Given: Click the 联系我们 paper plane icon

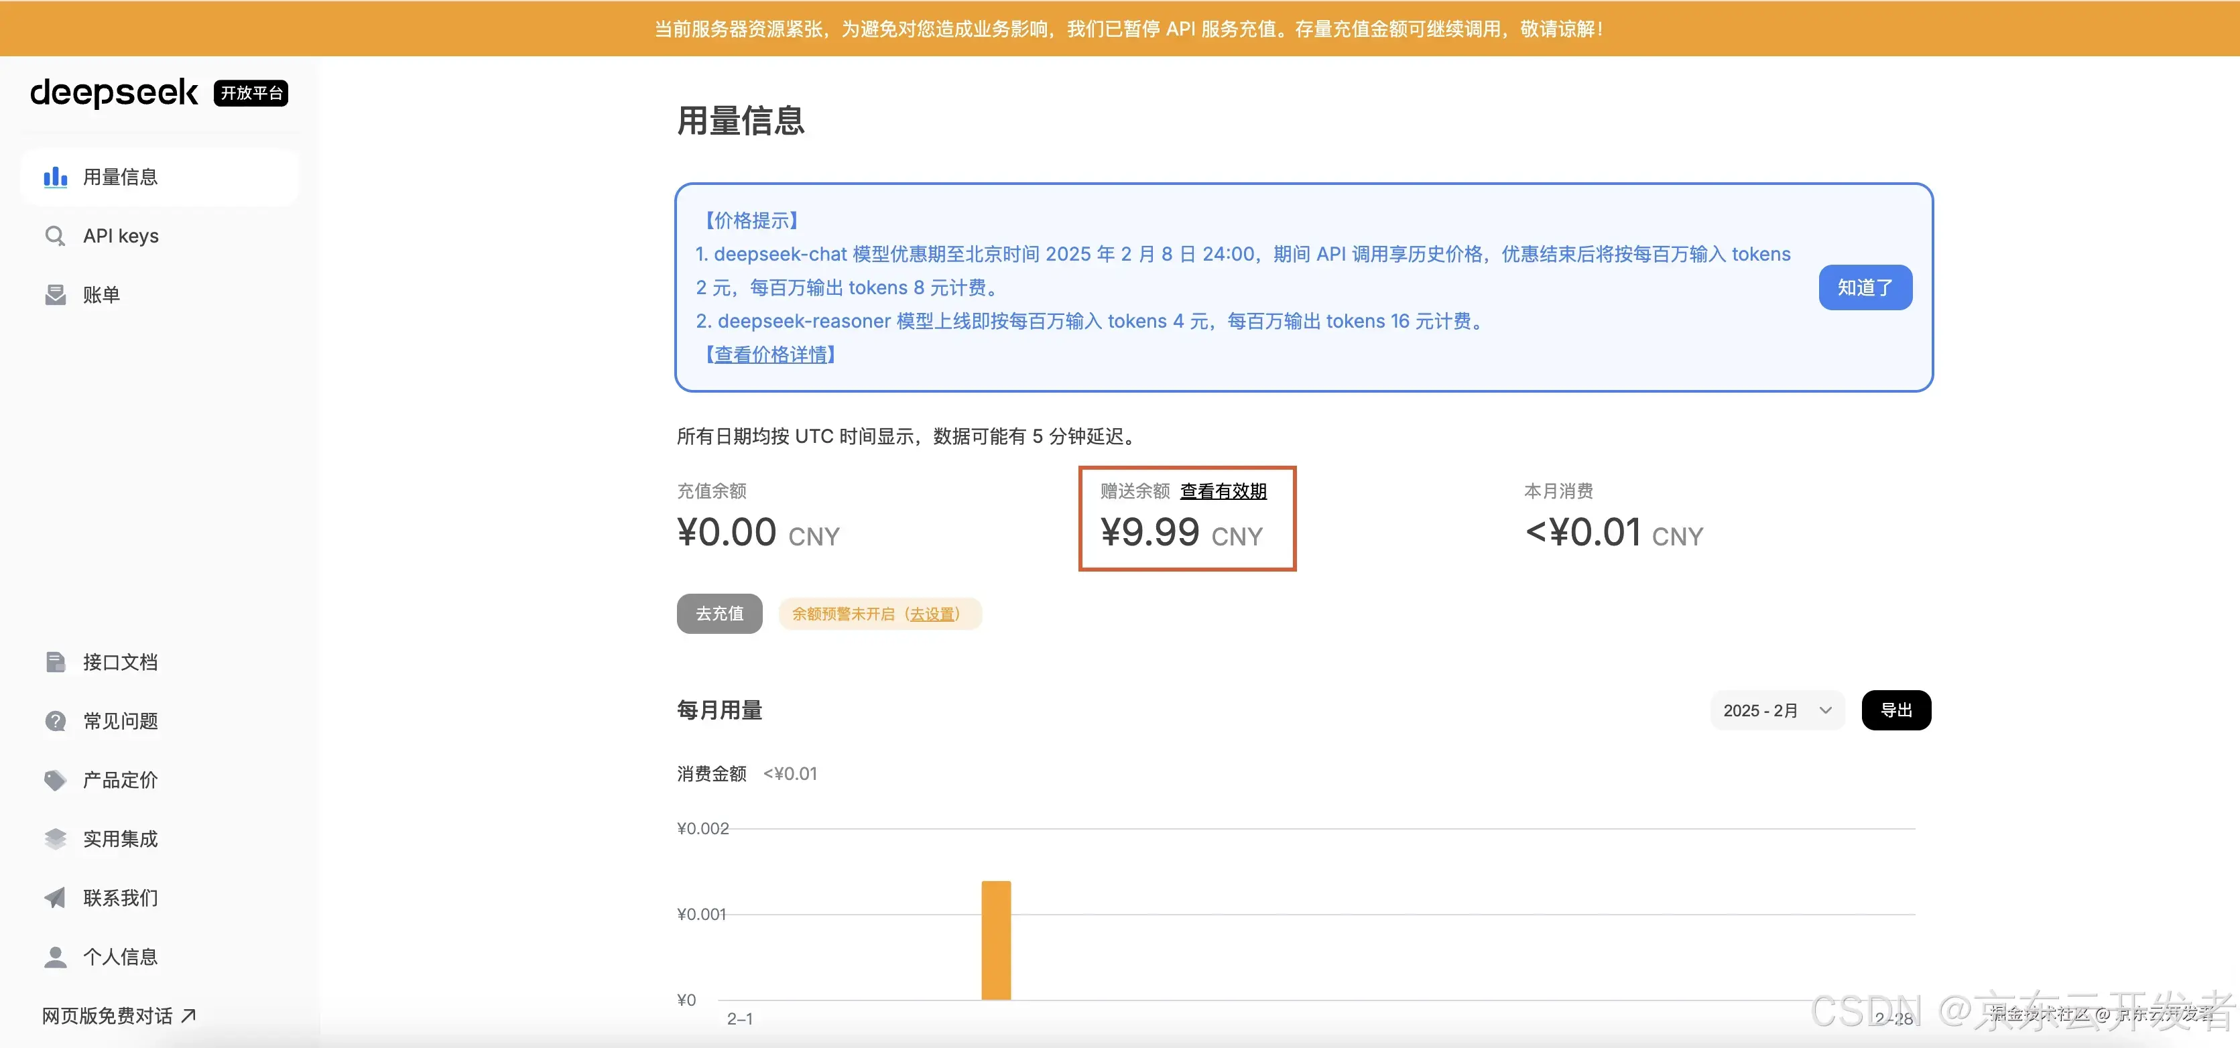Looking at the screenshot, I should 55,898.
